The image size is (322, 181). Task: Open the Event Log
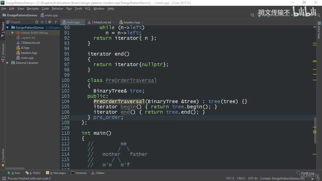[x=305, y=173]
